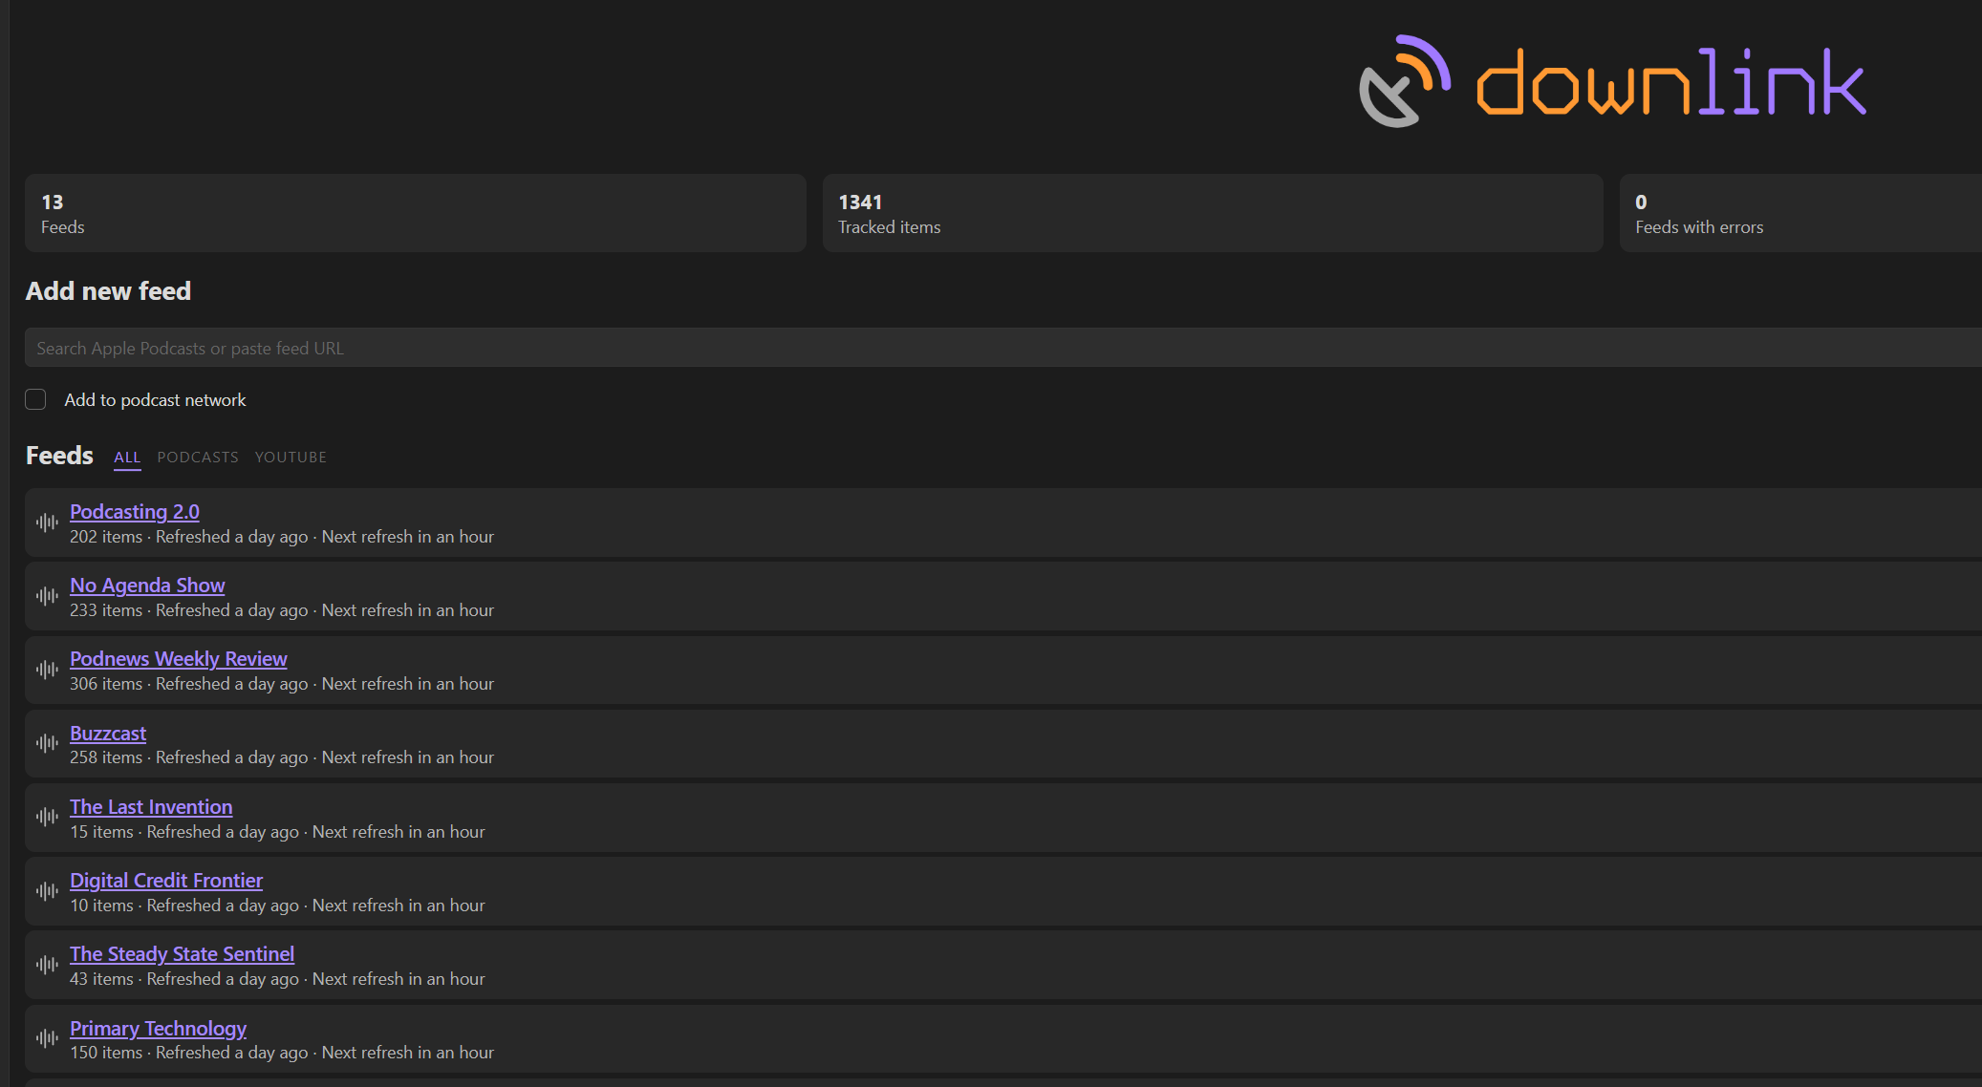Click the downlink satellite dish logo
The width and height of the screenshot is (1982, 1087).
pos(1404,81)
